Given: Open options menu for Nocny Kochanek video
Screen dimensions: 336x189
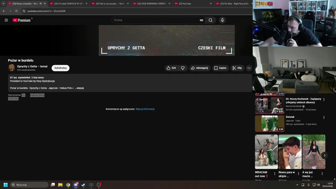Looking at the screenshot, I should click(x=324, y=99).
